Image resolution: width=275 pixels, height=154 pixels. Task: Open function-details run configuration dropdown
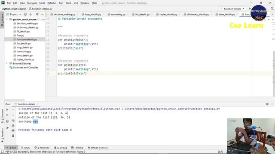pyautogui.click(x=232, y=9)
